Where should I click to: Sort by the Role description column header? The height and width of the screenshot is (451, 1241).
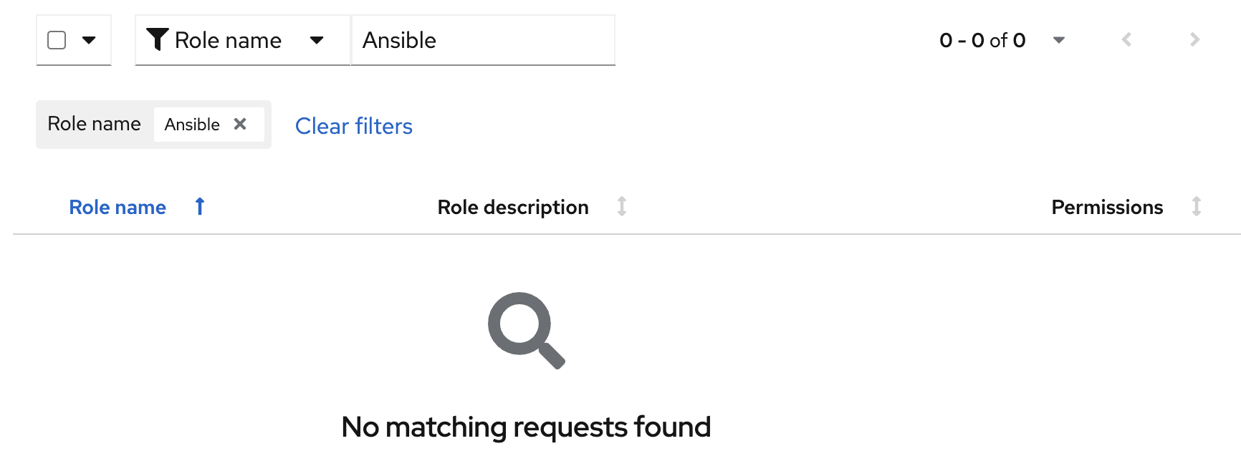tap(513, 207)
